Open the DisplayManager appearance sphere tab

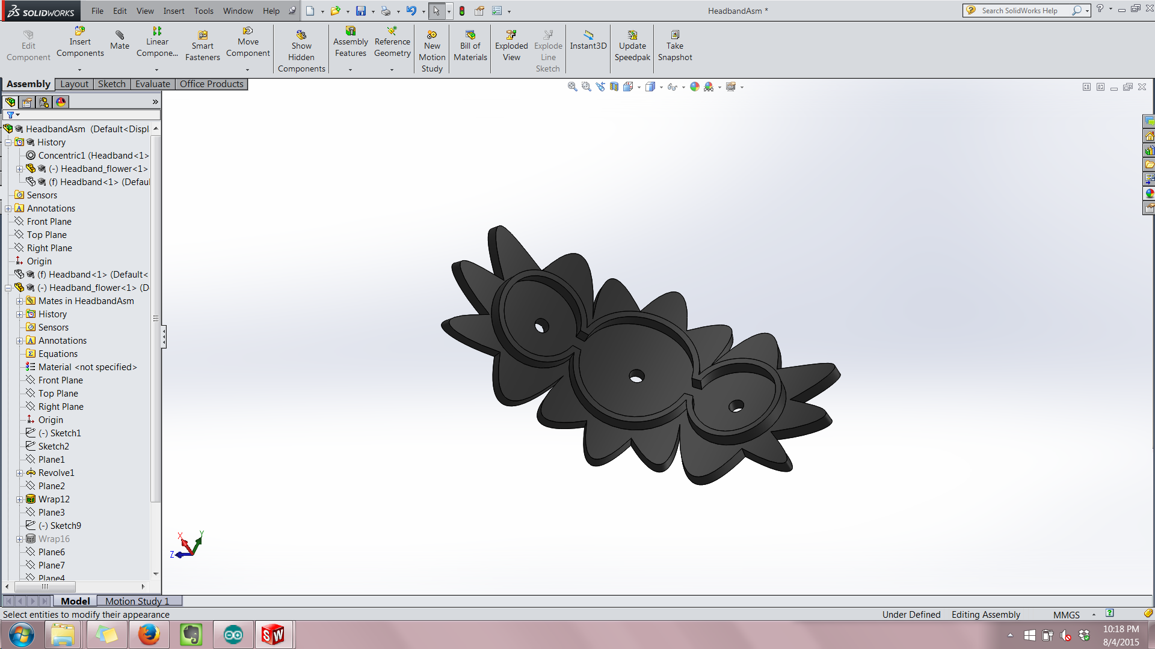point(61,102)
